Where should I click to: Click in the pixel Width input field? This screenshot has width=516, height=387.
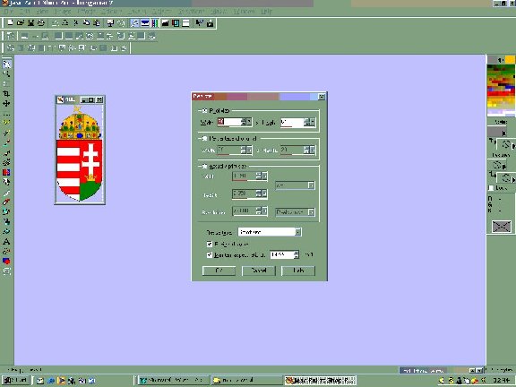coord(229,122)
